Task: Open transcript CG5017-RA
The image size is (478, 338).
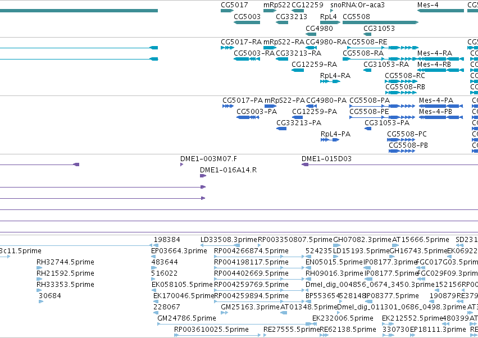Action: [241, 42]
